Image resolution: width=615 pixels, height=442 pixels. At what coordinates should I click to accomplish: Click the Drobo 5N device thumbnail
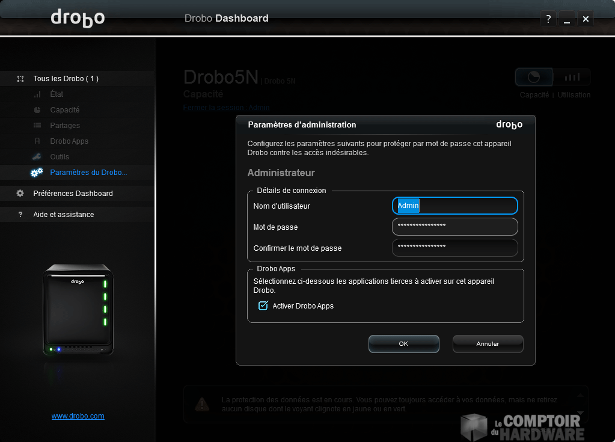[78, 310]
